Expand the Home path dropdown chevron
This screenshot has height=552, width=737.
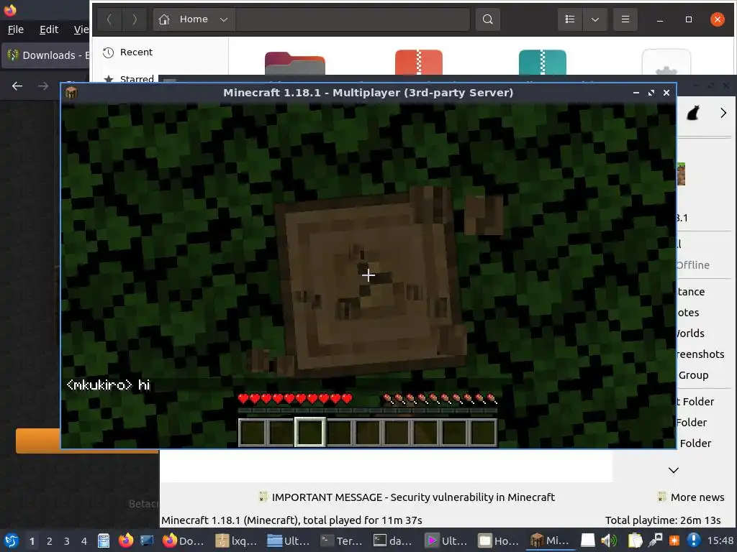[224, 19]
